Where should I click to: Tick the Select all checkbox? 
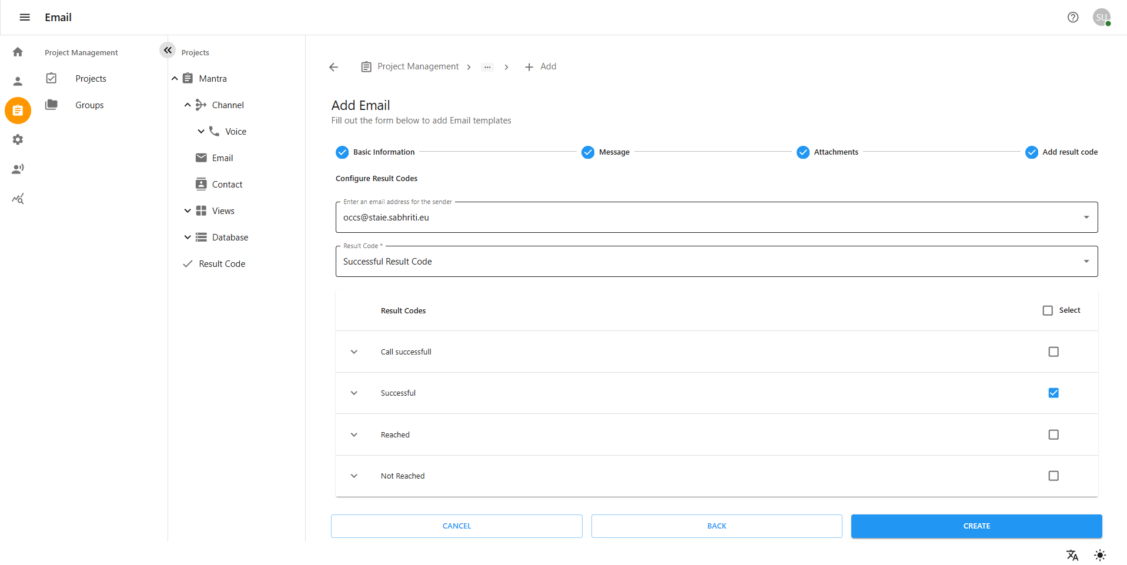[1047, 310]
